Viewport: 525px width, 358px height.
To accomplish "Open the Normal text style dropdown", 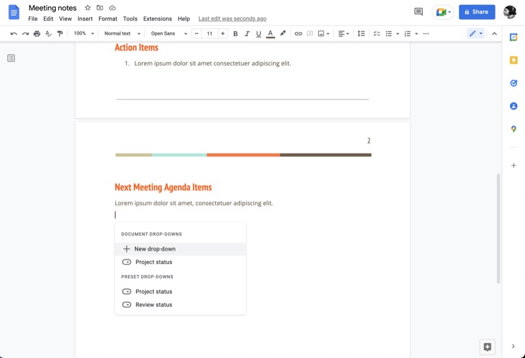I will point(122,34).
